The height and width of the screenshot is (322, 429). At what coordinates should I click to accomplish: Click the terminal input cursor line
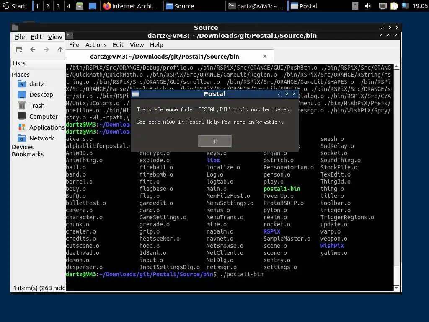click(67, 281)
